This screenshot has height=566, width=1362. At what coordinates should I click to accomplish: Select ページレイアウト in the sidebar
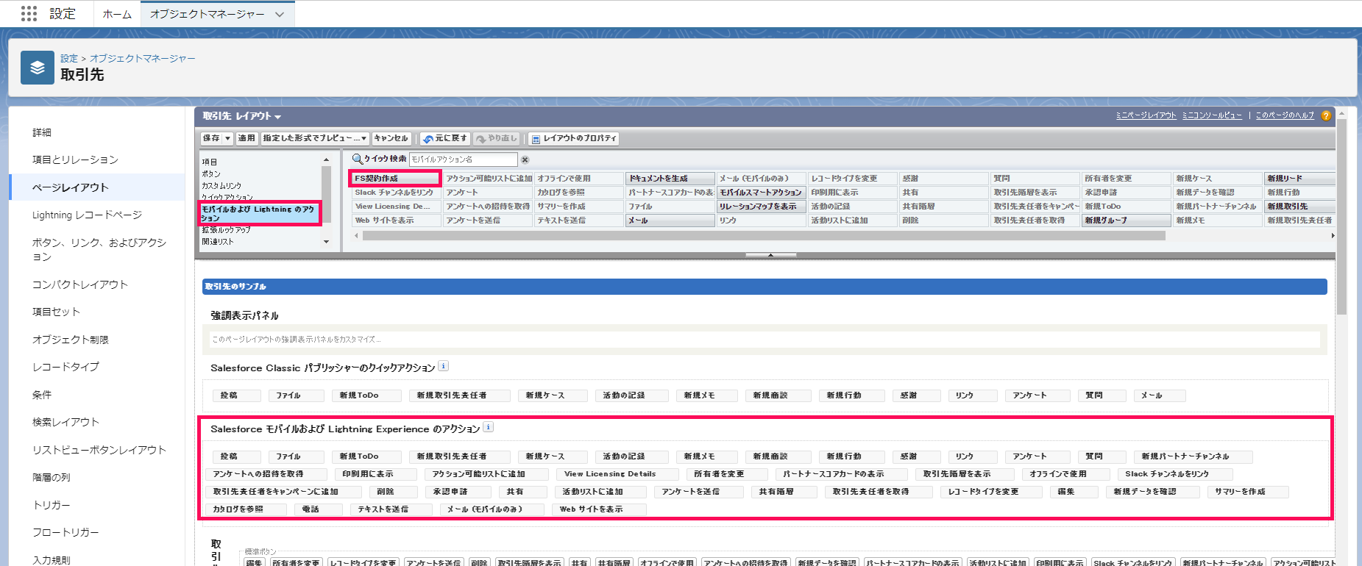point(71,187)
